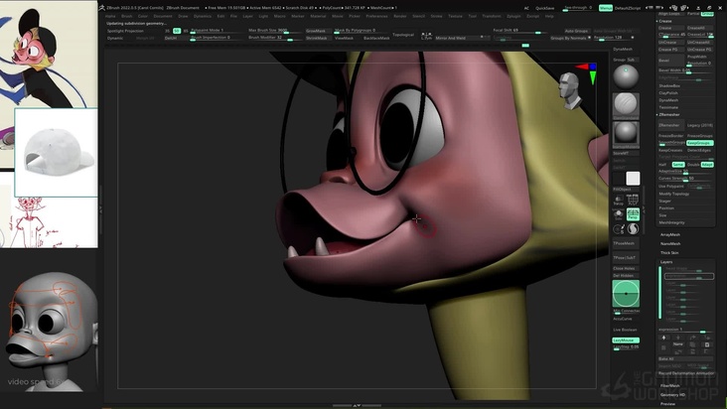Open the StartupMaterial sphere picker
The width and height of the screenshot is (727, 409).
626,135
